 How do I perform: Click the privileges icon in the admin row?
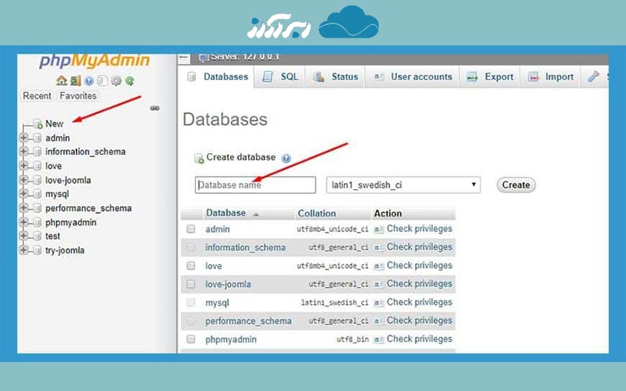379,229
